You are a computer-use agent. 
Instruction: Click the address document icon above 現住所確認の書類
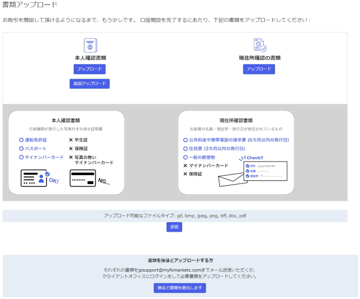pos(259,45)
